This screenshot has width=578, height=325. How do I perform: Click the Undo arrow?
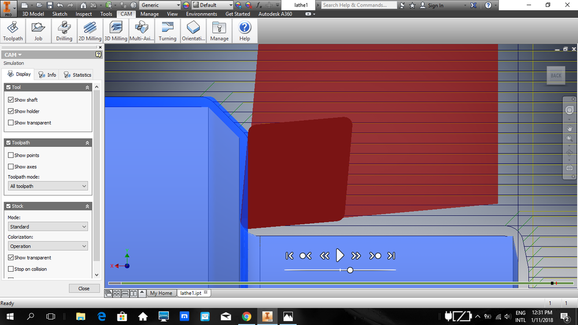60,5
